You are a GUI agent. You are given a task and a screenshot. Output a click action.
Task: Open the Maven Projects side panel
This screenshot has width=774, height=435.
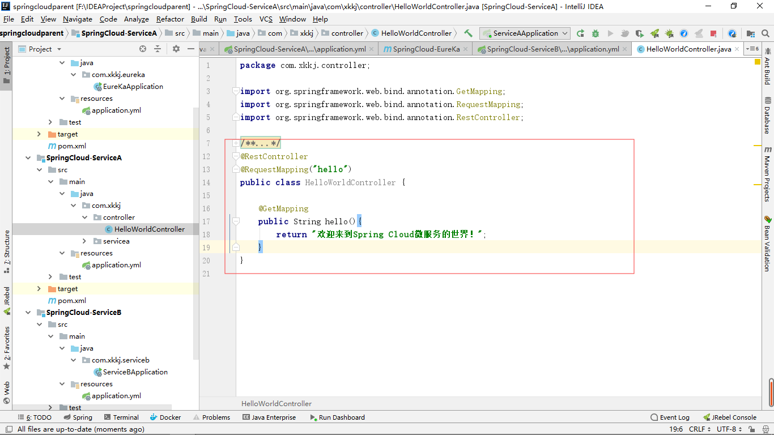pyautogui.click(x=767, y=173)
